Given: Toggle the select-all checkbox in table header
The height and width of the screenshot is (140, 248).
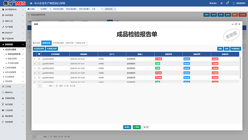Looking at the screenshot, I should click(39, 54).
